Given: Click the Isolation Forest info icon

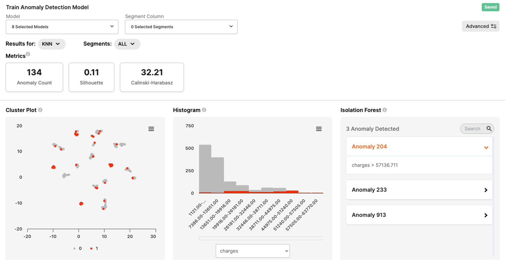Looking at the screenshot, I should 385,110.
